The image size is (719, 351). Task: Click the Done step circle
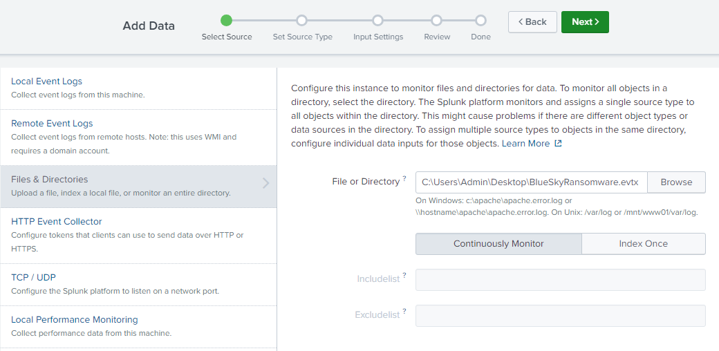pyautogui.click(x=480, y=21)
